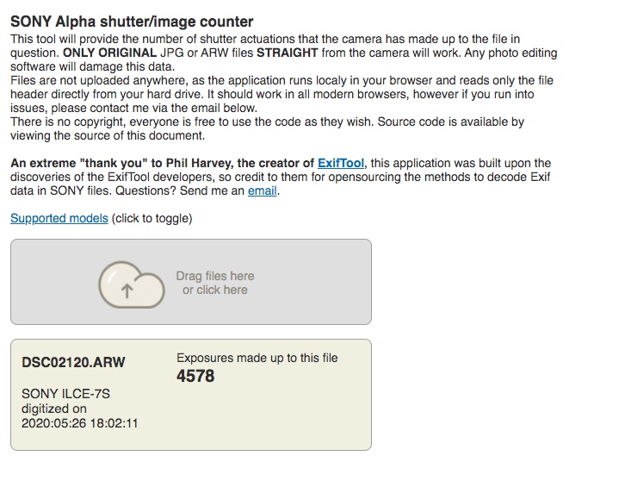The width and height of the screenshot is (631, 487).
Task: Click the "digitized on" label in the result card
Action: 54,409
